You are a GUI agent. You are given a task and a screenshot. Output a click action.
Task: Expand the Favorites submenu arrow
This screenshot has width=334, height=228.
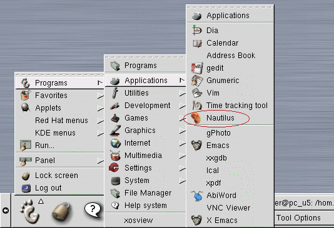pyautogui.click(x=100, y=96)
